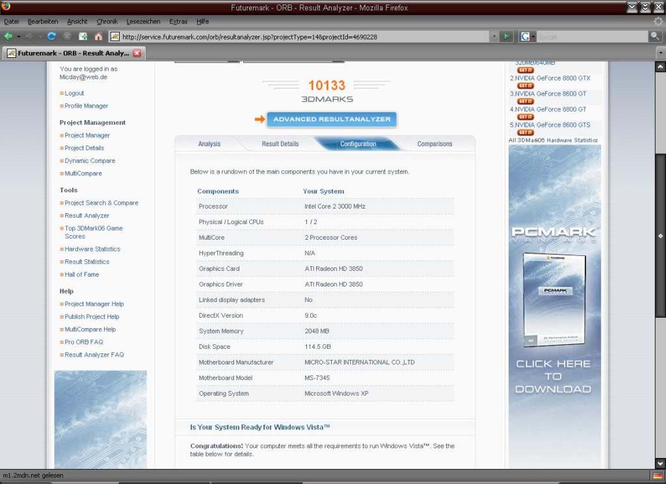Open the Pro ORB FAQ link
666x484 pixels.
(84, 342)
